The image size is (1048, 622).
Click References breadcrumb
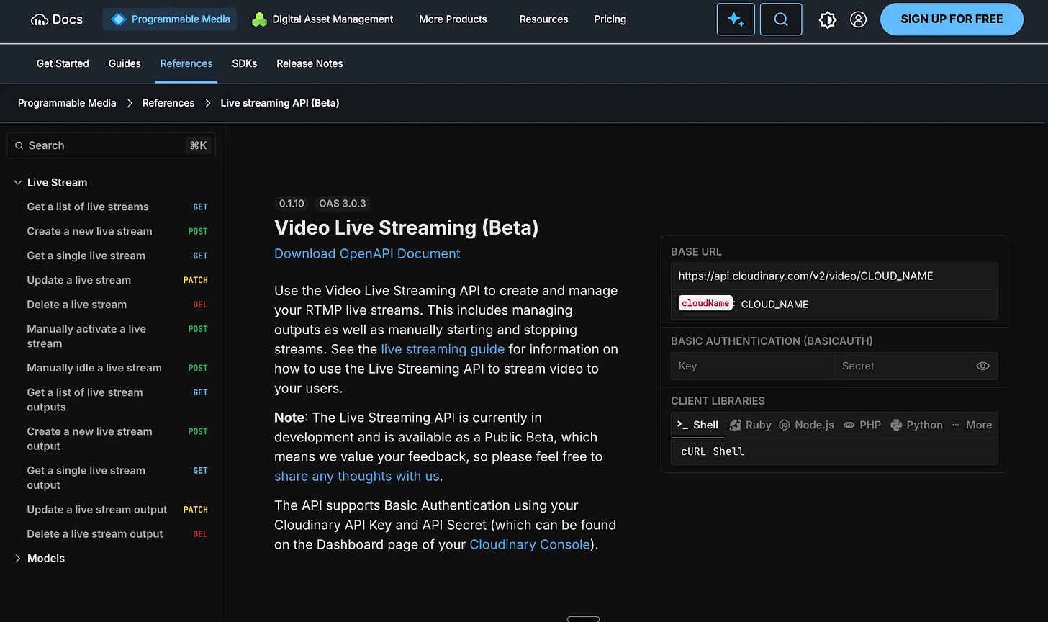pos(168,103)
